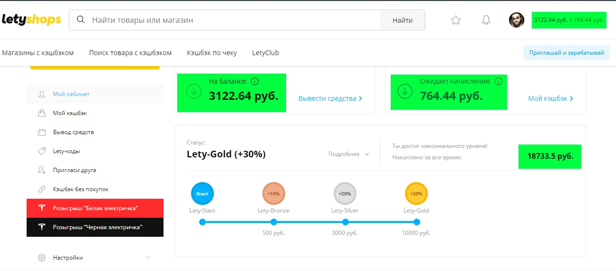The height and width of the screenshot is (271, 616).
Task: Click info icon next to Ожидает начисления
Action: [498, 81]
